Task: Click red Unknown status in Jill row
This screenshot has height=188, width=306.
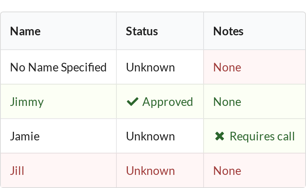Action: pos(151,171)
